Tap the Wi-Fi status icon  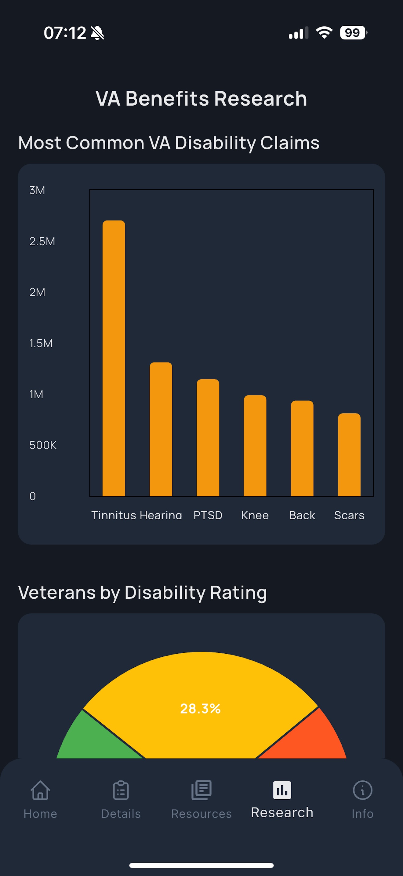pyautogui.click(x=324, y=33)
